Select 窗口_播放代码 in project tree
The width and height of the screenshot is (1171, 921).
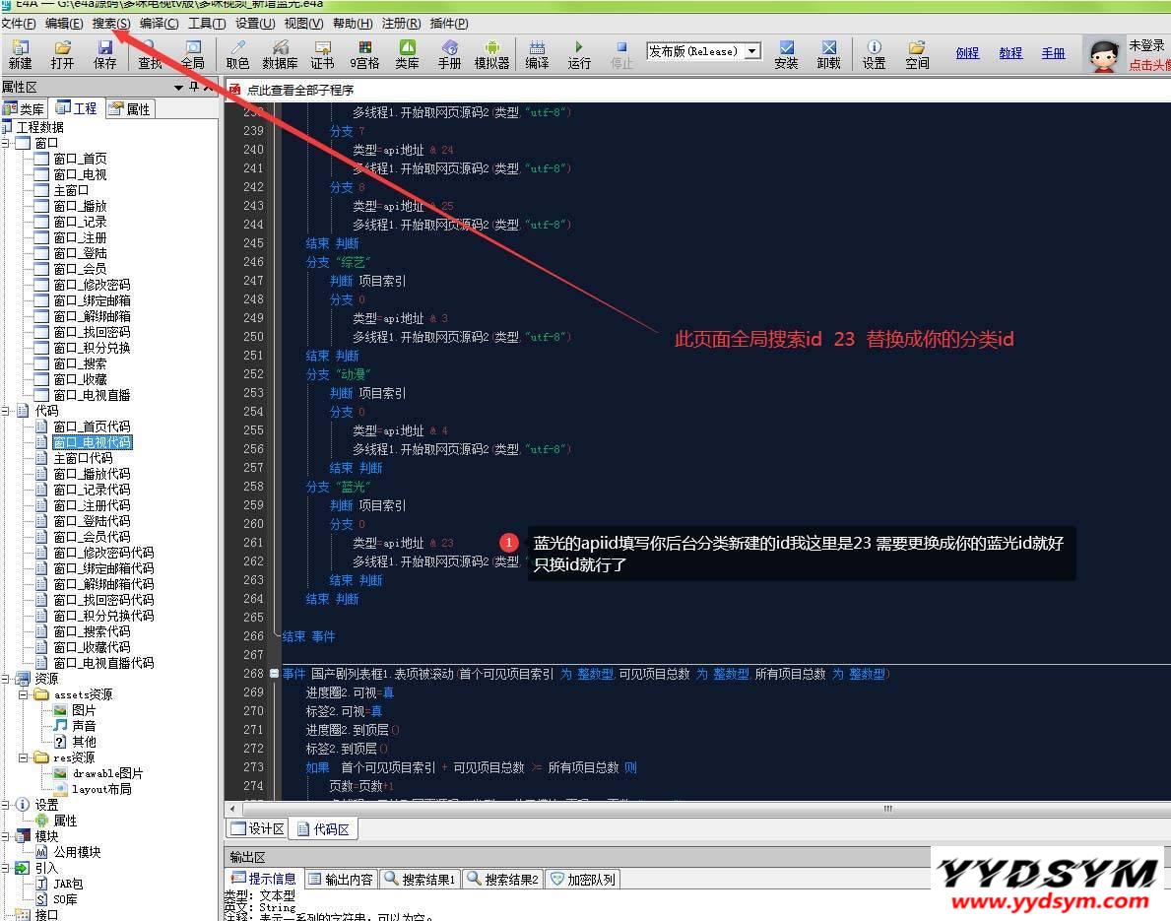(91, 474)
